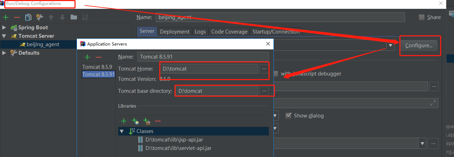Screen dimensions: 454x157
Task: Browse button beside the URL field
Action: 434,86
